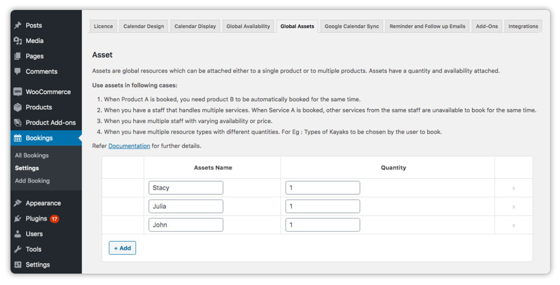
Task: Click the Users person icon
Action: point(17,234)
